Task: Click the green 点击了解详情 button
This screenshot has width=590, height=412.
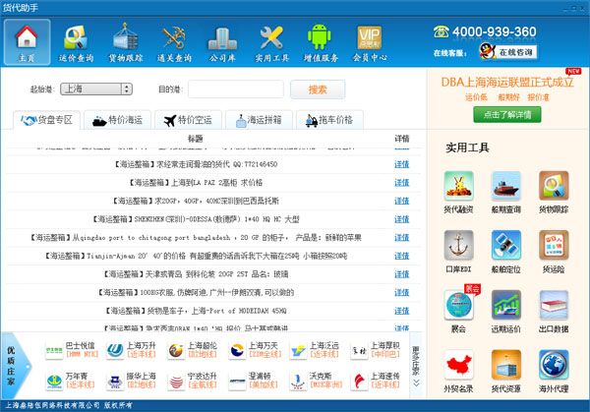Action: pos(505,114)
